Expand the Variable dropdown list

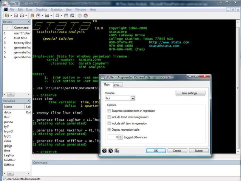133,98
